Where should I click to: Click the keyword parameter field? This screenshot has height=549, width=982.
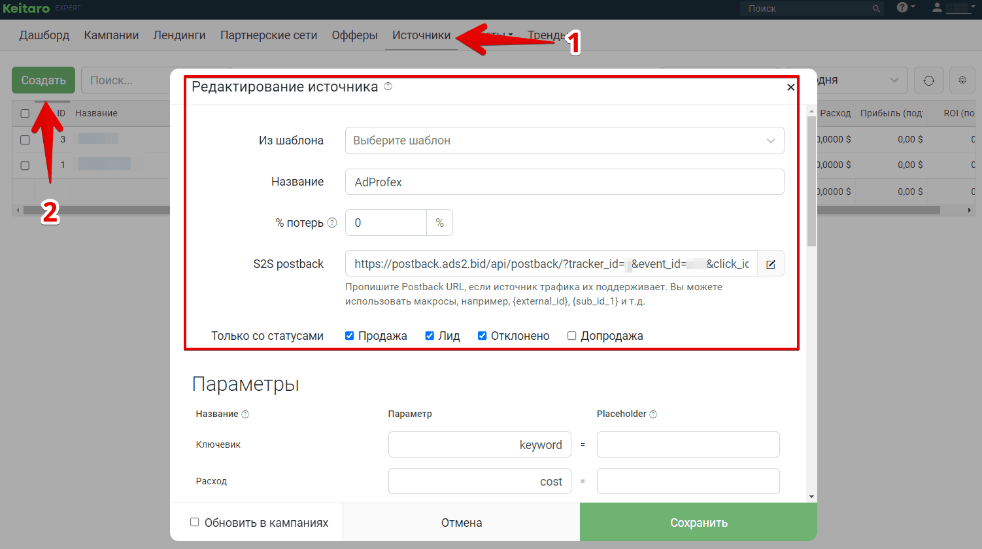point(479,444)
